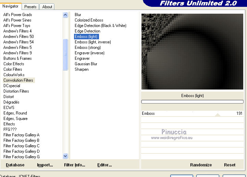Open Filter Info... dialog
The width and height of the screenshot is (247, 177).
[74, 165]
